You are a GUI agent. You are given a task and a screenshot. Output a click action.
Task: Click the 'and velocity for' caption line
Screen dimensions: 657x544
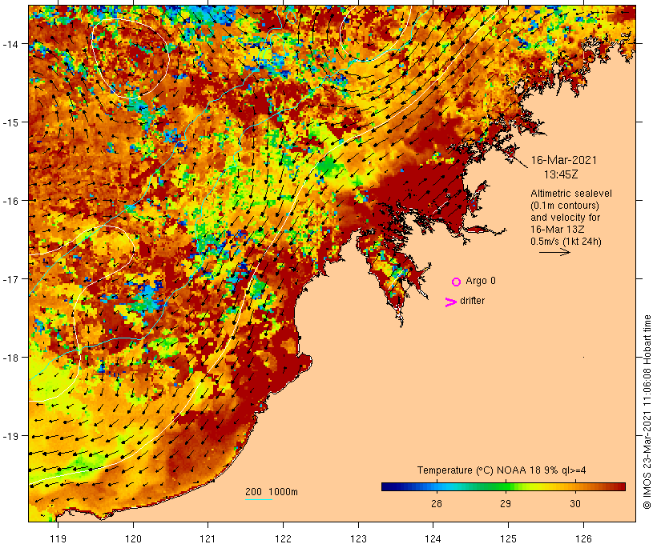coord(565,217)
